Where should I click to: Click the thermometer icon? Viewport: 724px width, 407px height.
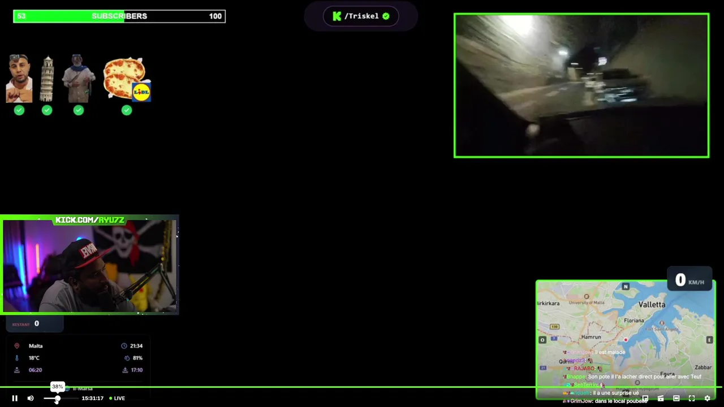16,358
